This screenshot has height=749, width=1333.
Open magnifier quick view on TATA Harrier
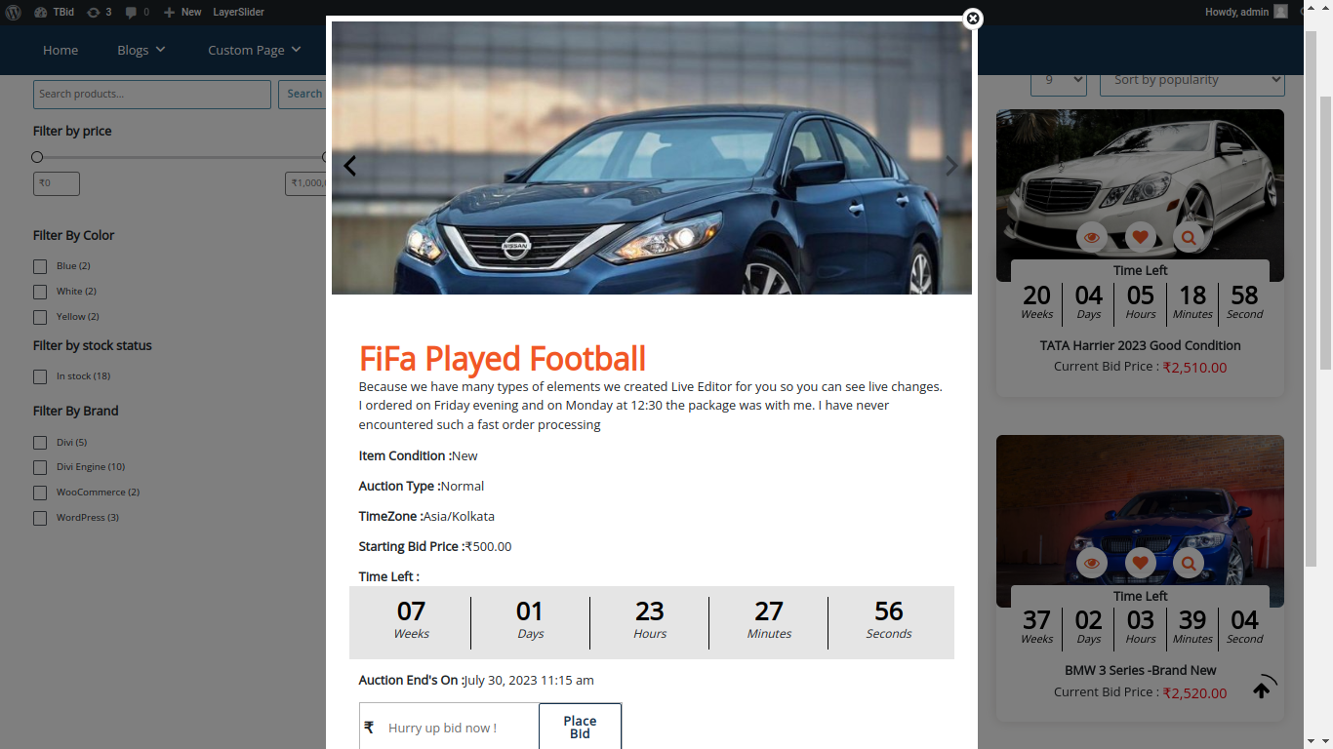pos(1189,237)
